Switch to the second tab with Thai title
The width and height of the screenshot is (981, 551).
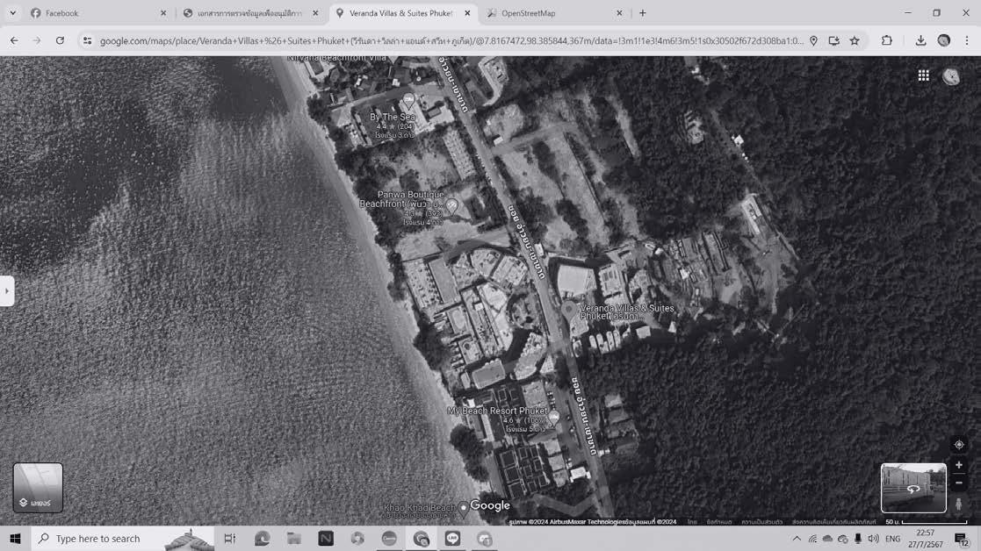coord(250,13)
